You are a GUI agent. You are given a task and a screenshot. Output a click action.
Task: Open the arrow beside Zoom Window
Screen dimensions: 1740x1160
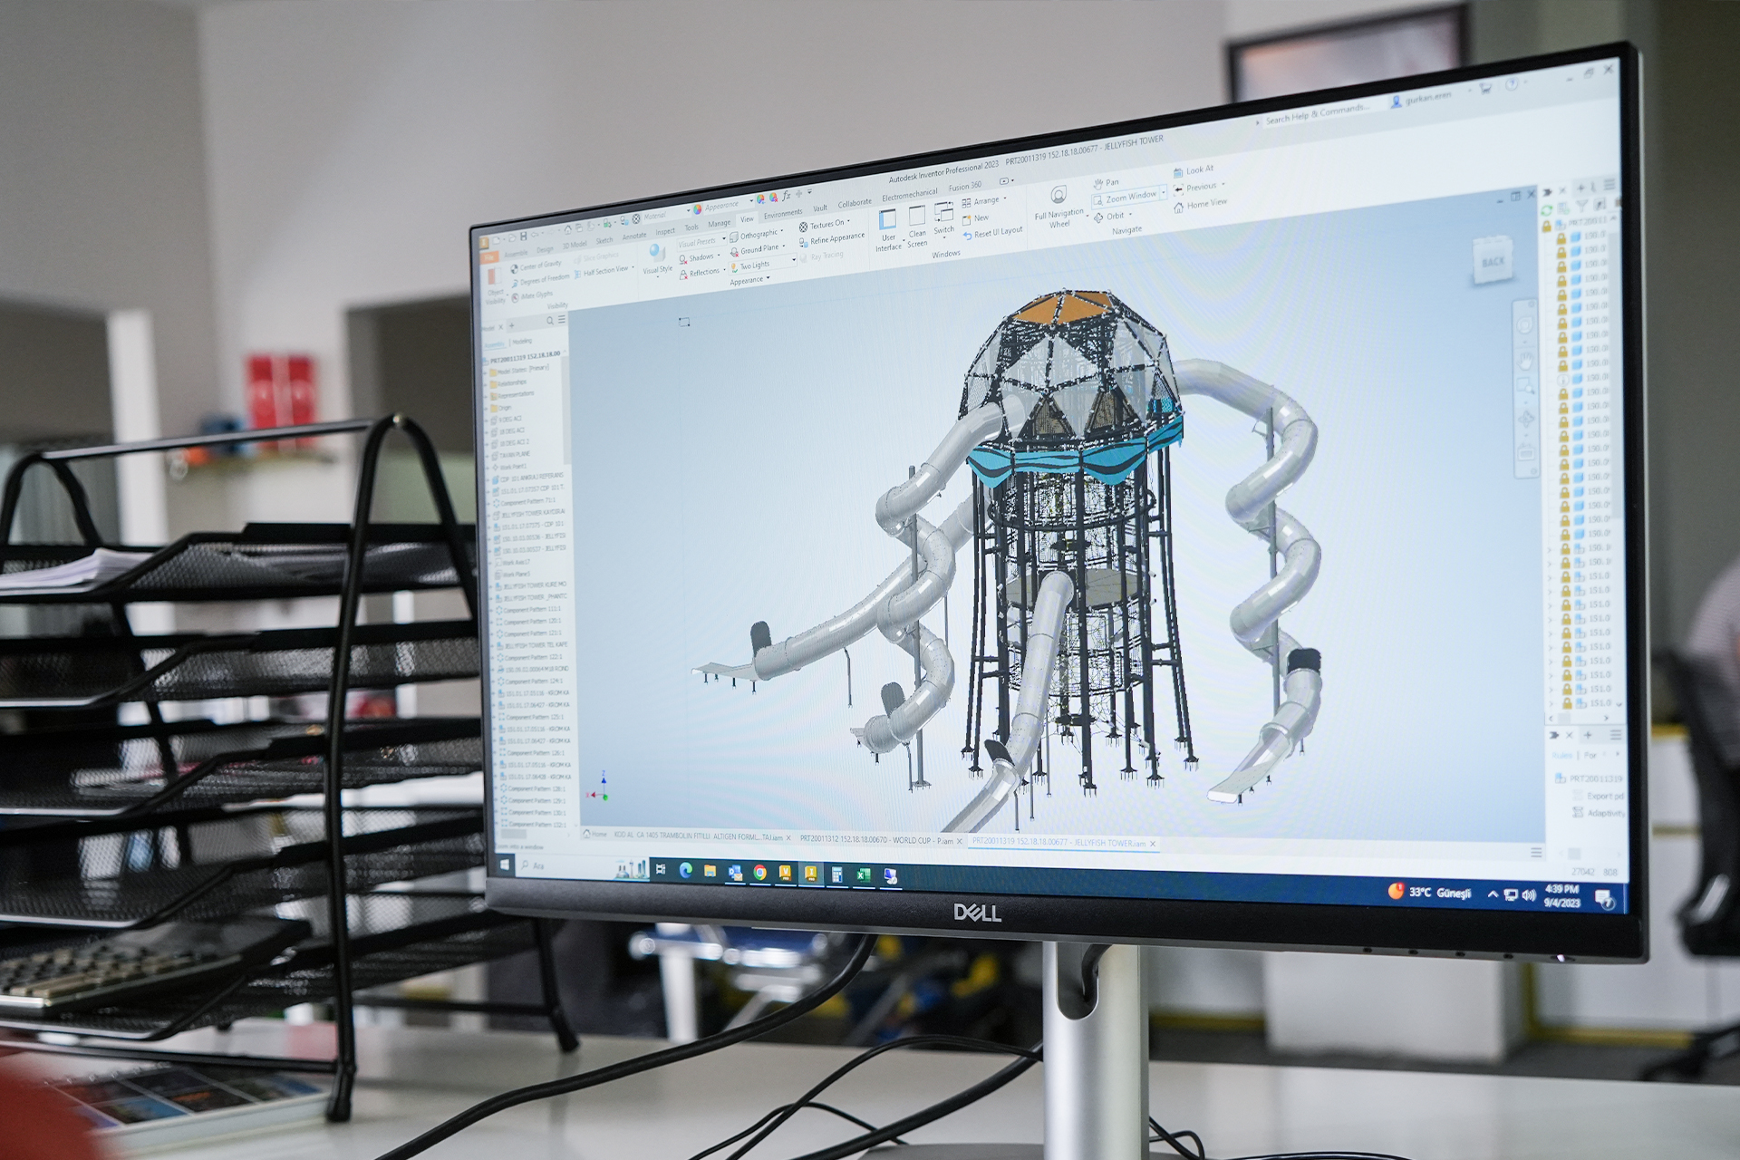point(1164,193)
